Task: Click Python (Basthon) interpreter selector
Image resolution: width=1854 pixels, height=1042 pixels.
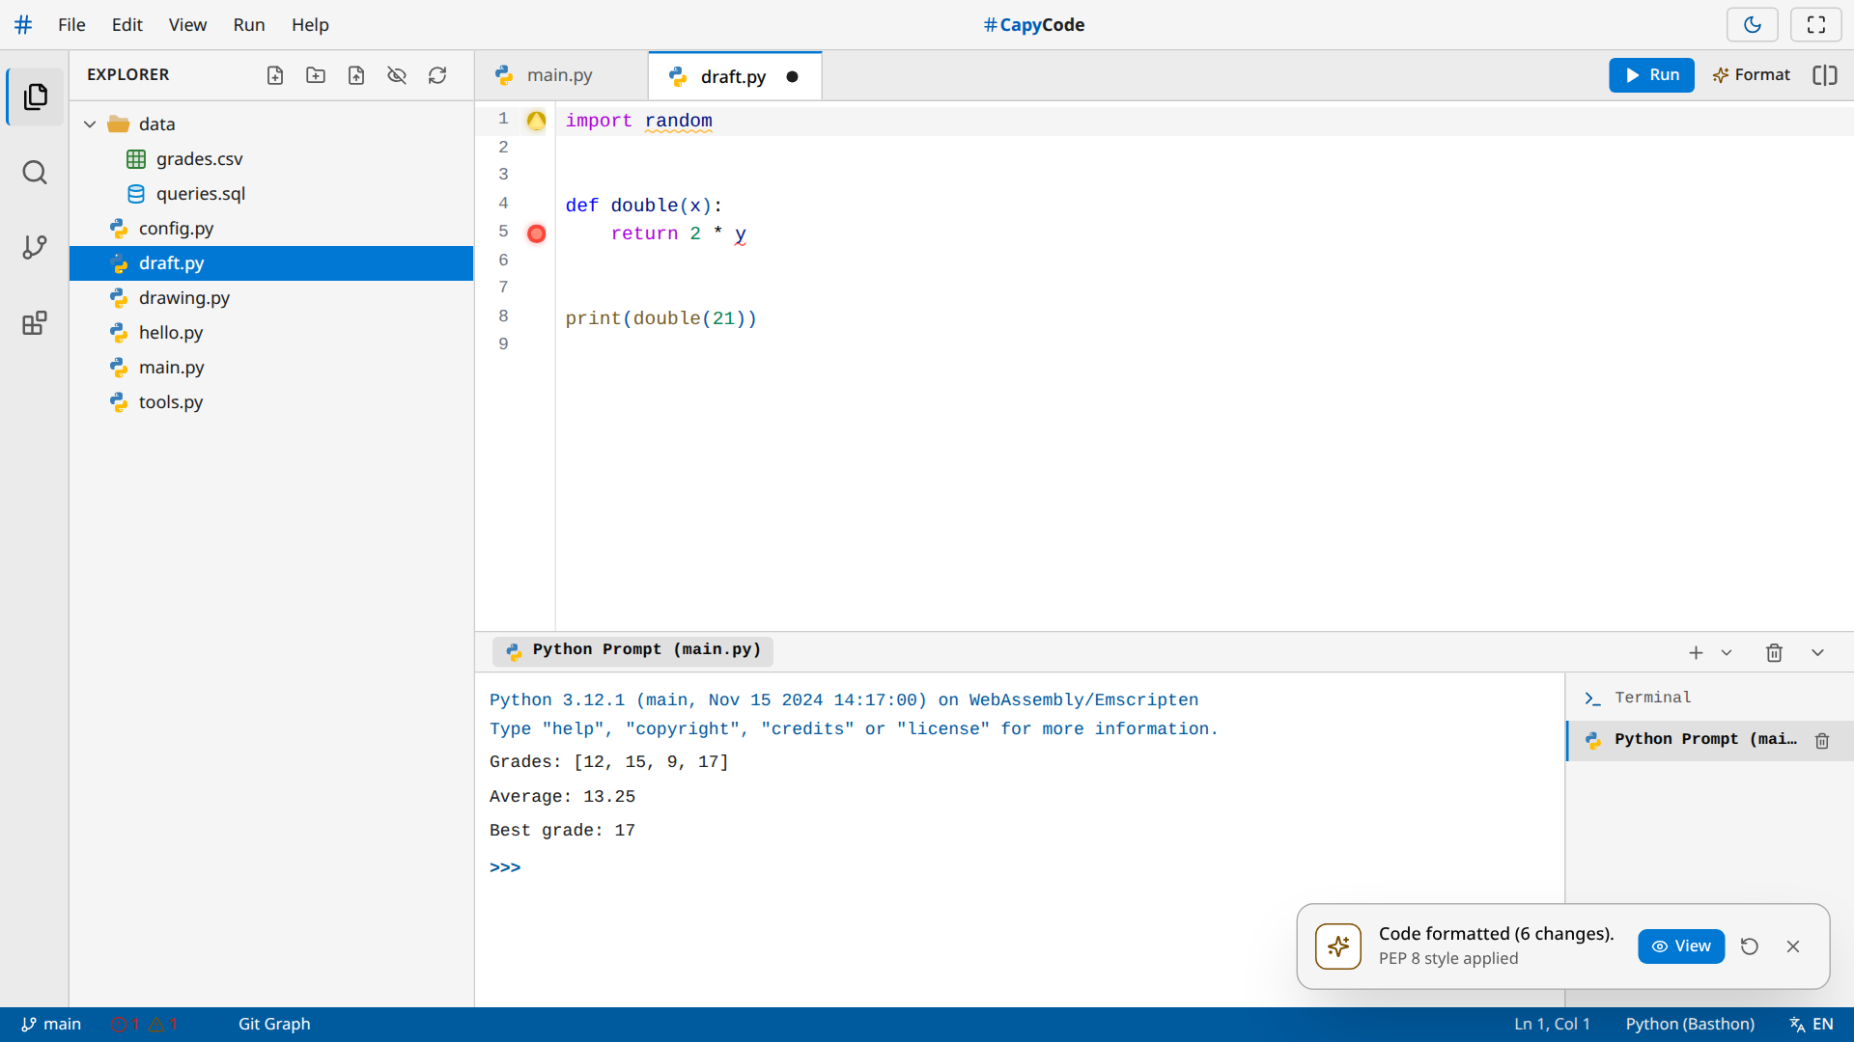Action: (x=1690, y=1025)
